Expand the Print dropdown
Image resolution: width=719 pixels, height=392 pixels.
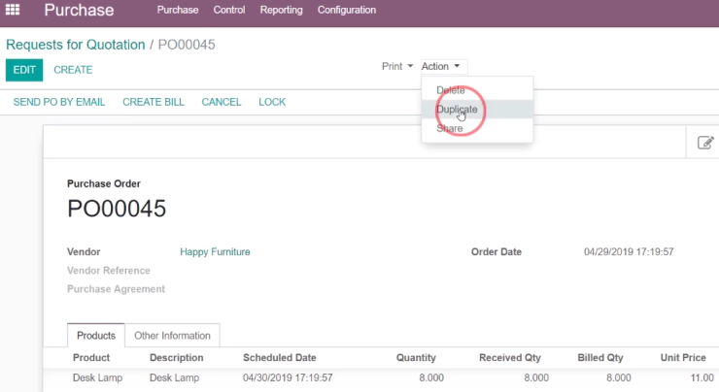point(397,66)
